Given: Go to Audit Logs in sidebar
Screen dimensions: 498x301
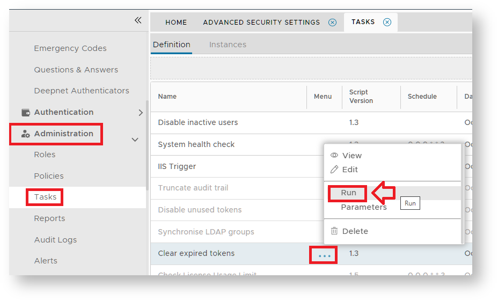Looking at the screenshot, I should coord(55,240).
